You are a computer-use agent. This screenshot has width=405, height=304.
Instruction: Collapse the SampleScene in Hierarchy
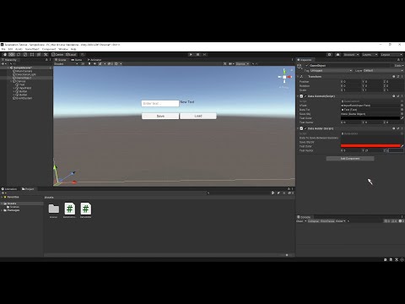point(8,68)
